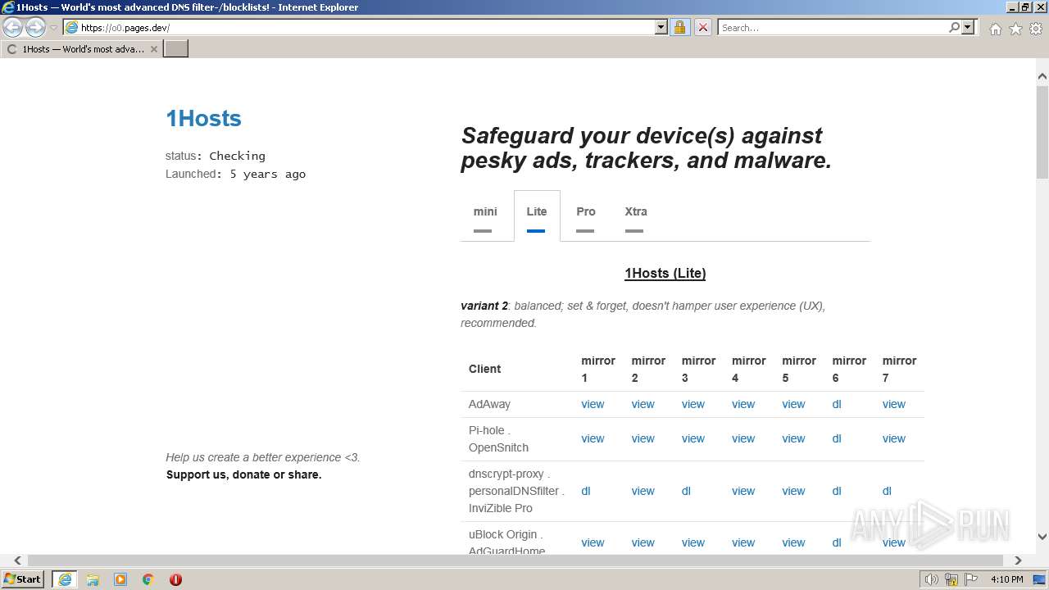Click the horizontal scrollbar right arrow
Screen dimensions: 1049x590
pyautogui.click(x=1018, y=560)
